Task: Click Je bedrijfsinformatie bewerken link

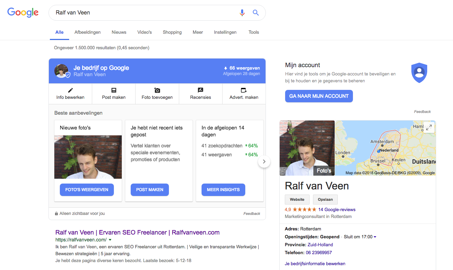Action: [x=315, y=264]
